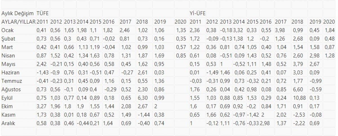
Task: Click the cell with value 6,30
Action: click(141, 98)
